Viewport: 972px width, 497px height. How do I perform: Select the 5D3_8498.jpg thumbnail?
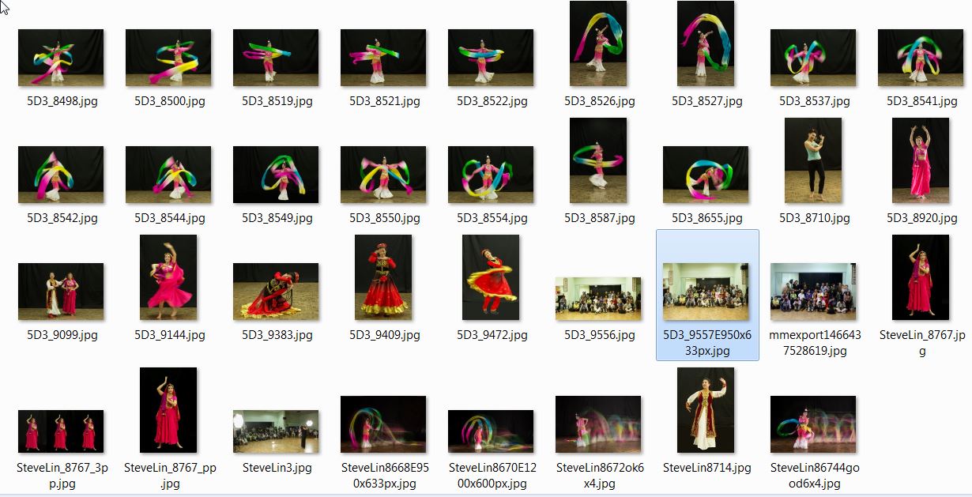pos(61,58)
